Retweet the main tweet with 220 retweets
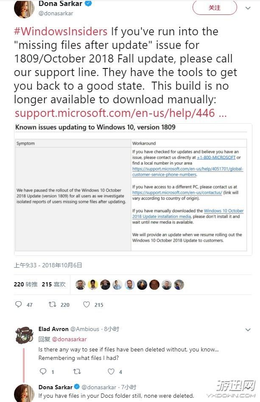This screenshot has width=260, height=402. pos(53,304)
